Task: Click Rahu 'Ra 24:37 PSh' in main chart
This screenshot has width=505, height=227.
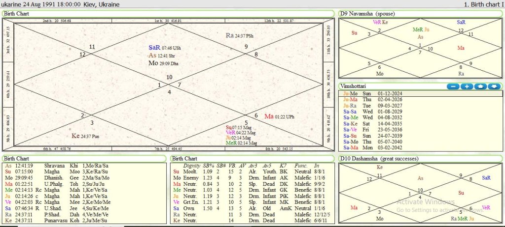Action: 240,36
